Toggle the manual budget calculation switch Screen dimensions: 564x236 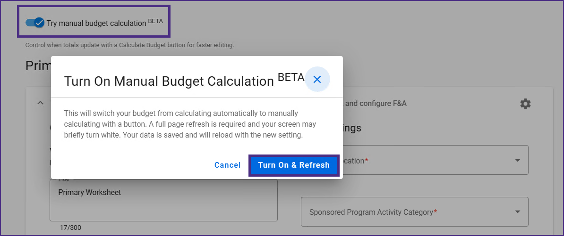pyautogui.click(x=35, y=23)
